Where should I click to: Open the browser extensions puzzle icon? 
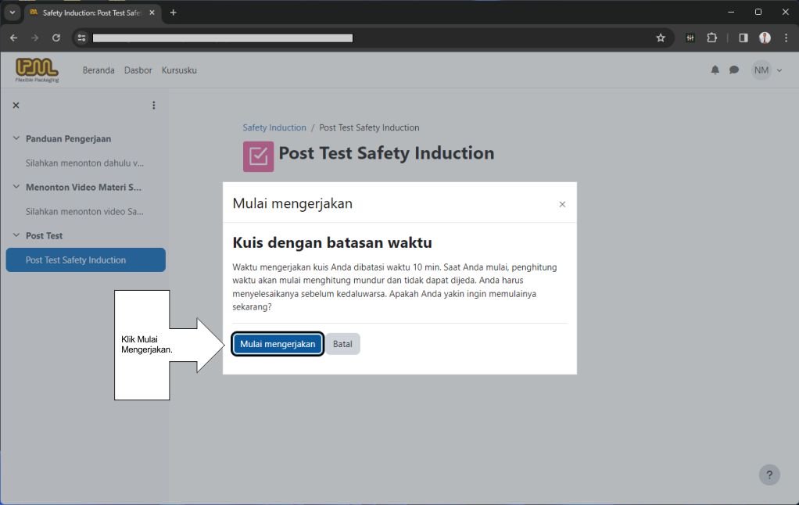(x=711, y=38)
